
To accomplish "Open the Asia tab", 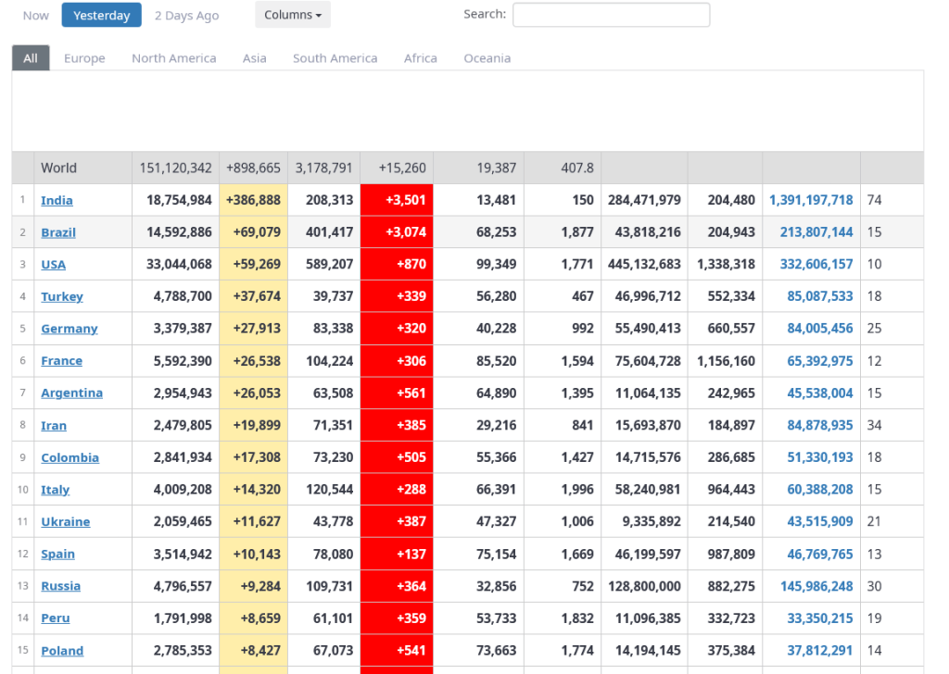I will pyautogui.click(x=255, y=57).
